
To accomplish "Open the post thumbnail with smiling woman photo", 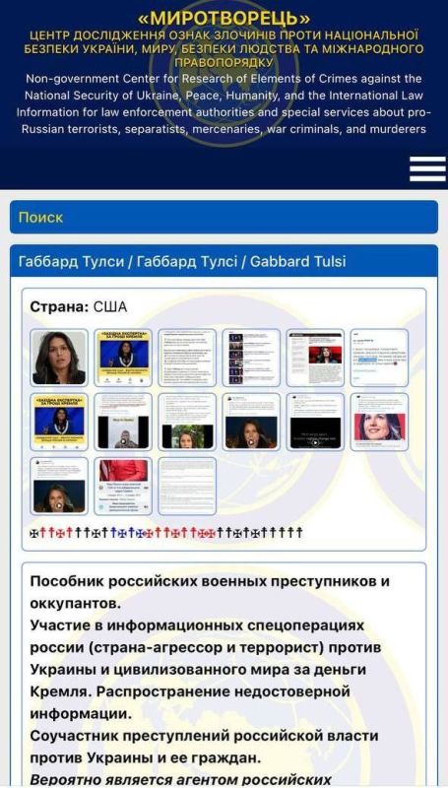I will pos(380,422).
